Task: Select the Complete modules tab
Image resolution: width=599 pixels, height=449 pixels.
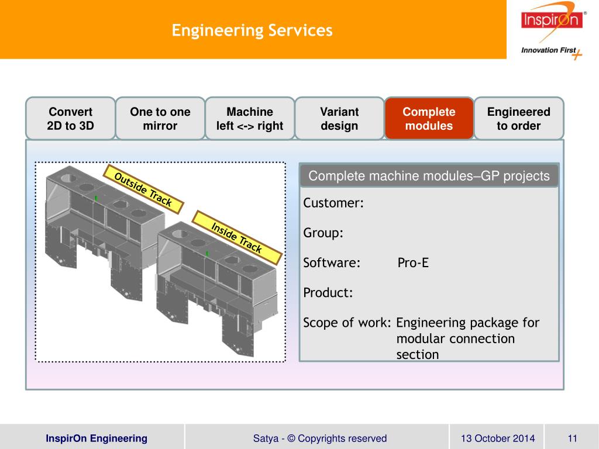Action: pyautogui.click(x=429, y=118)
